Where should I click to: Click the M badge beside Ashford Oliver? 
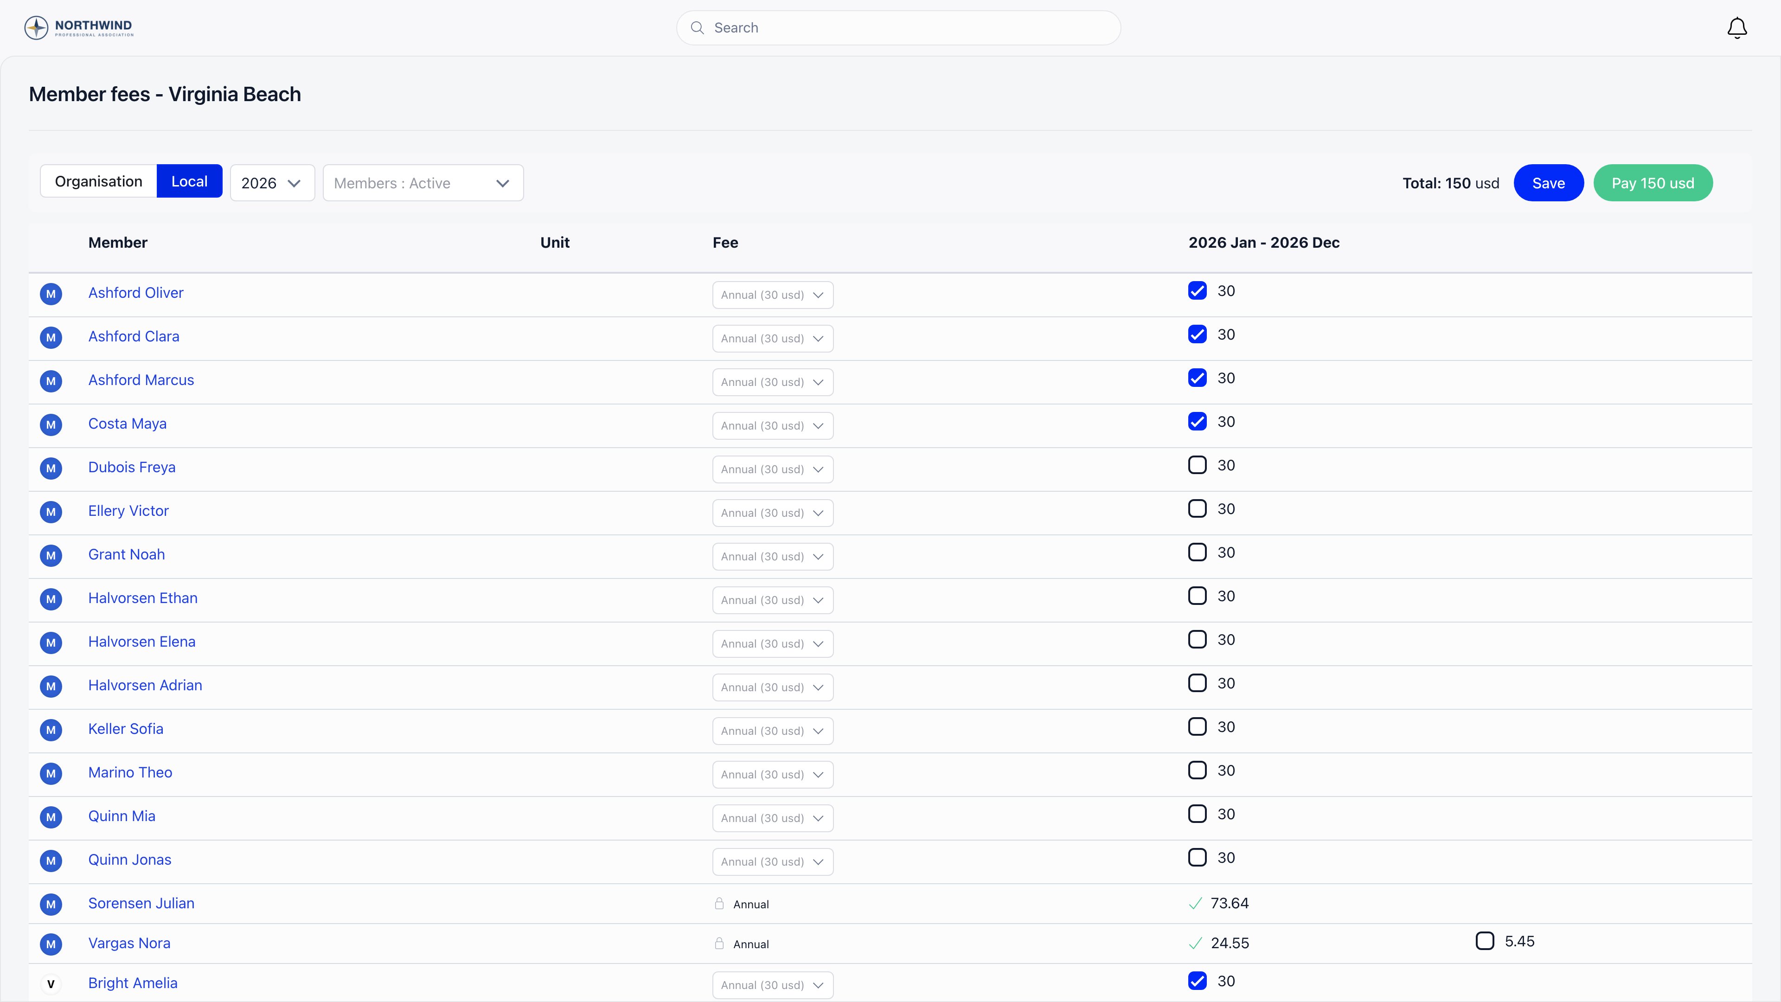tap(51, 294)
